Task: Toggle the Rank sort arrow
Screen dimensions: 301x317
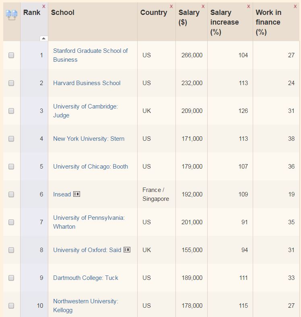Action: (44, 38)
